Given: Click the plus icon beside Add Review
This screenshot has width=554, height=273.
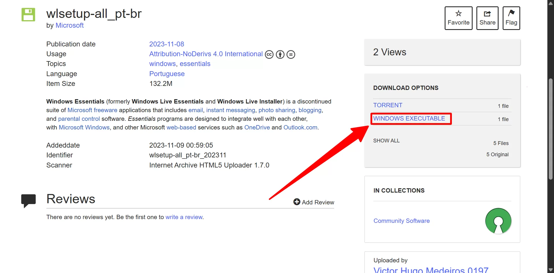Looking at the screenshot, I should [297, 202].
